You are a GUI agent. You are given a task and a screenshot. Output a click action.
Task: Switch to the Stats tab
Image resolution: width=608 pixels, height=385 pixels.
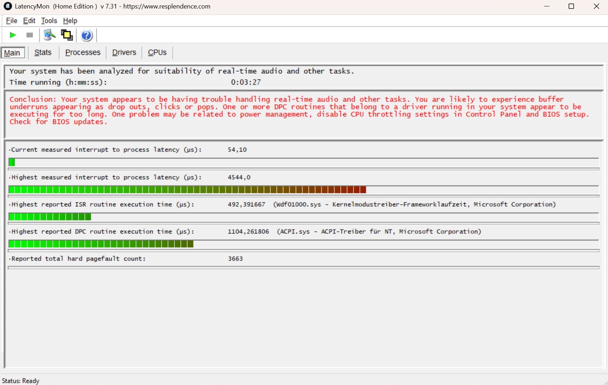click(x=43, y=52)
